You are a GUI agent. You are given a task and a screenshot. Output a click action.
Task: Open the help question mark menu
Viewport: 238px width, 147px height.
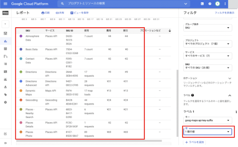210,4
